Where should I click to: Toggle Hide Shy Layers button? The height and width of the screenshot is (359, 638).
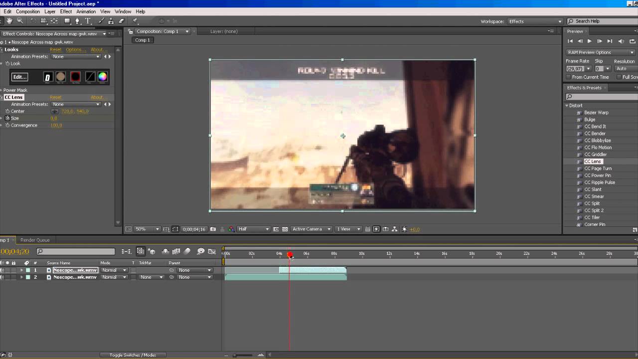click(165, 252)
